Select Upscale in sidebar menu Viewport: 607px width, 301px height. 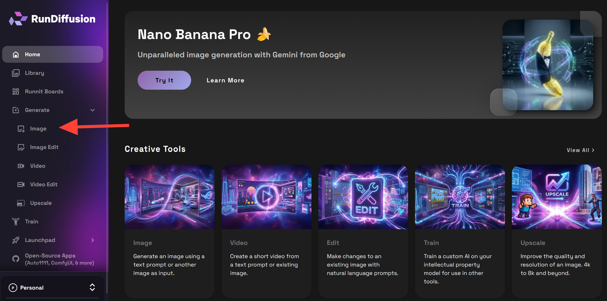coord(41,203)
